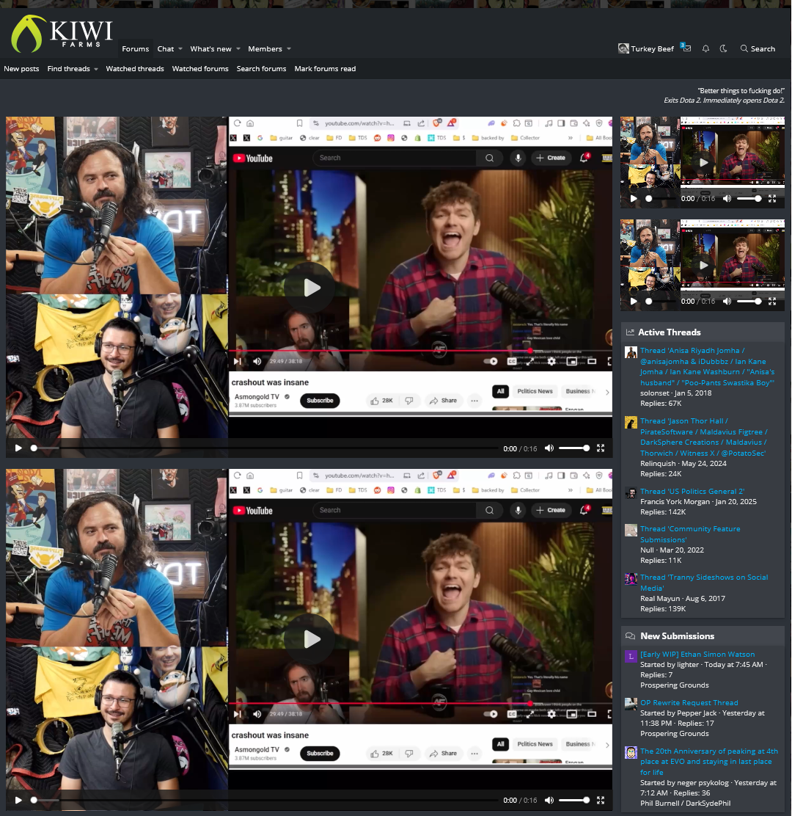The image size is (792, 816).
Task: Open the Ethan Simon Watson submission
Action: [697, 654]
